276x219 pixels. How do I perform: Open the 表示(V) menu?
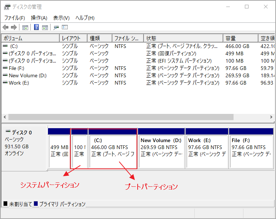pyautogui.click(x=61, y=18)
